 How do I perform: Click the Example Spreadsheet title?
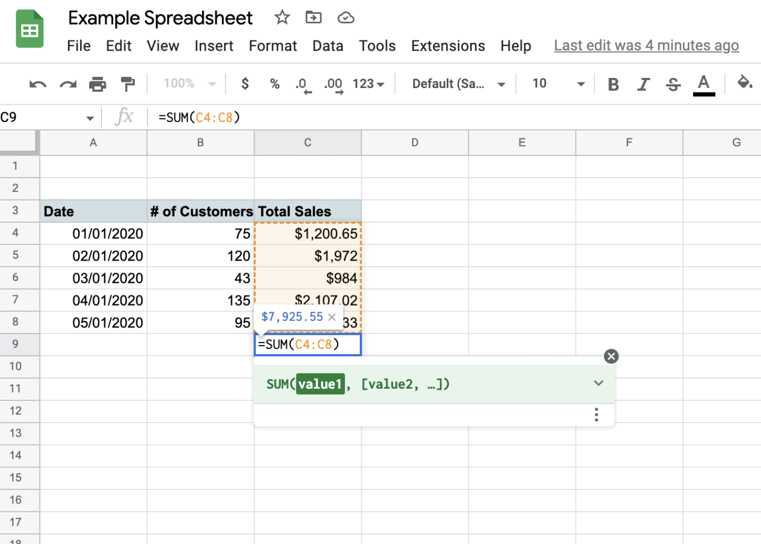click(160, 18)
